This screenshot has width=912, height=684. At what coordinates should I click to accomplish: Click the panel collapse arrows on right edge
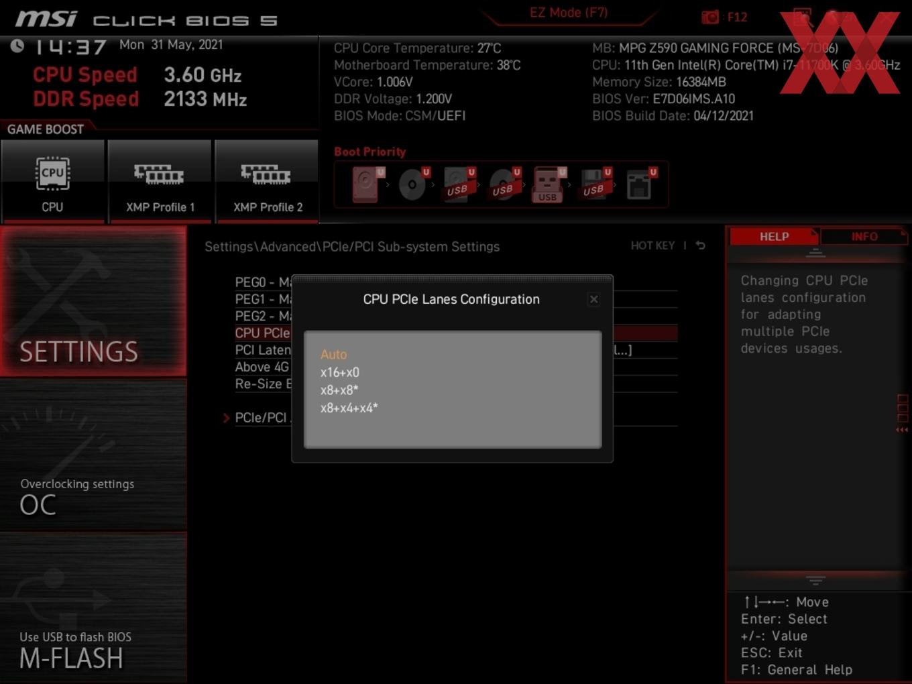(902, 430)
